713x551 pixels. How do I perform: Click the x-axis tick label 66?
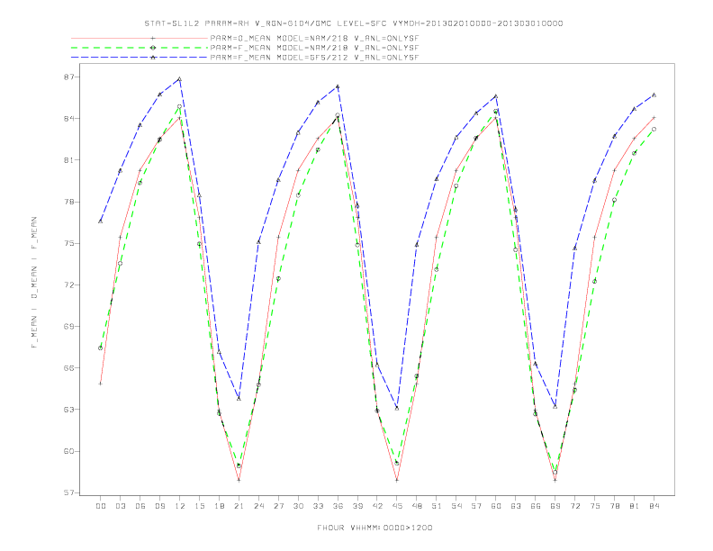536,506
